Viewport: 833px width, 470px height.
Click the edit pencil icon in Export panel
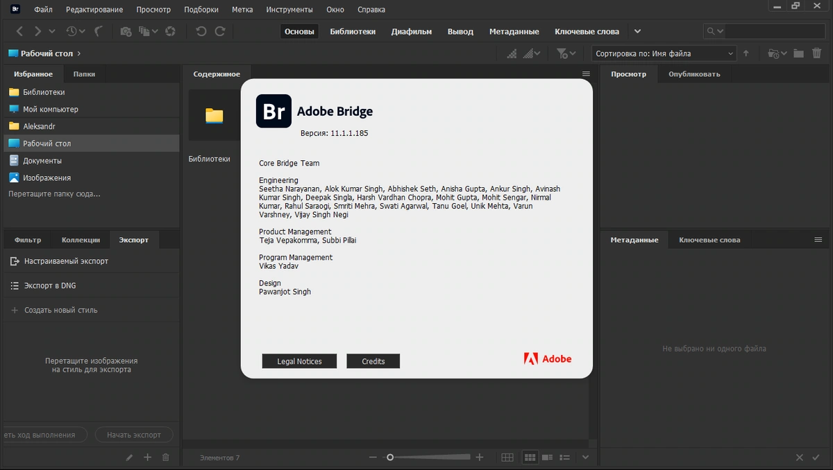129,458
